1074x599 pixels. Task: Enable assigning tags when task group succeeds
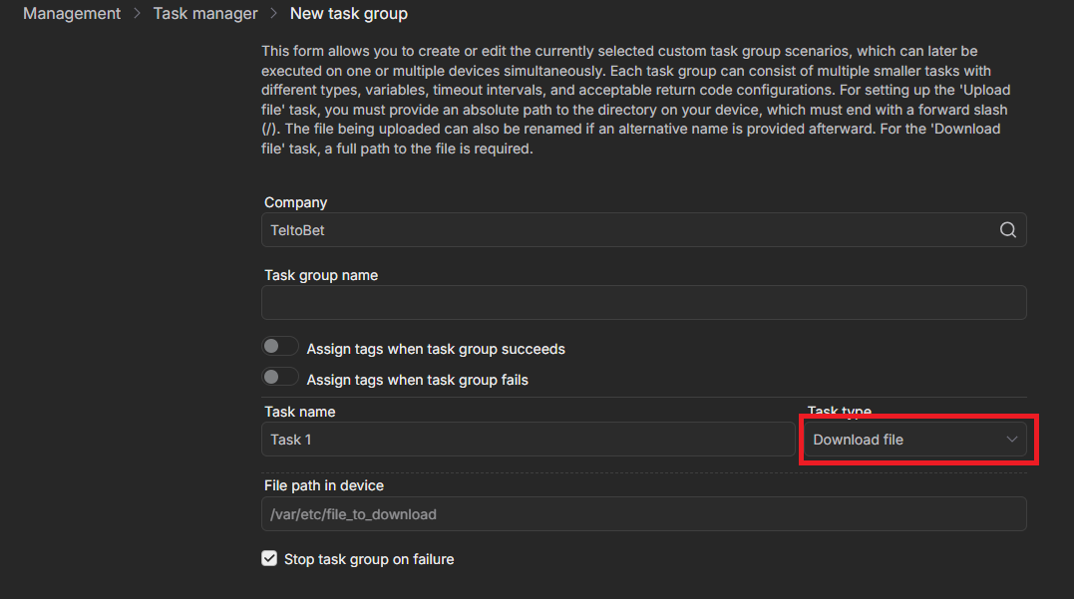pos(280,347)
